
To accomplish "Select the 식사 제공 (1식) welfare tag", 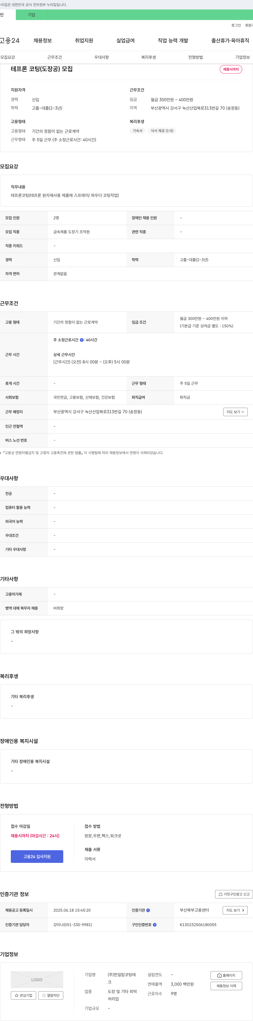I will point(162,131).
